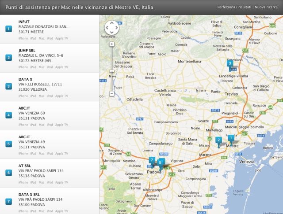The image size is (283, 214).
Task: Click the number 4 badge beside ABC.IT Via Venezia 60
Action: (x=8, y=115)
